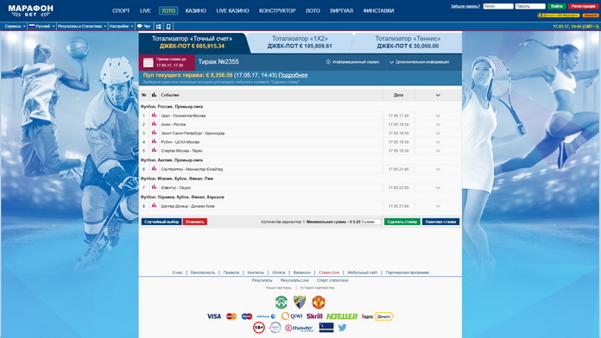Click the Сумма stake amount field

point(371,222)
